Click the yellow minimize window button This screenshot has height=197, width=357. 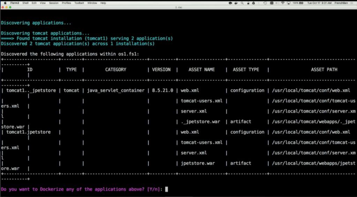tap(6, 7)
